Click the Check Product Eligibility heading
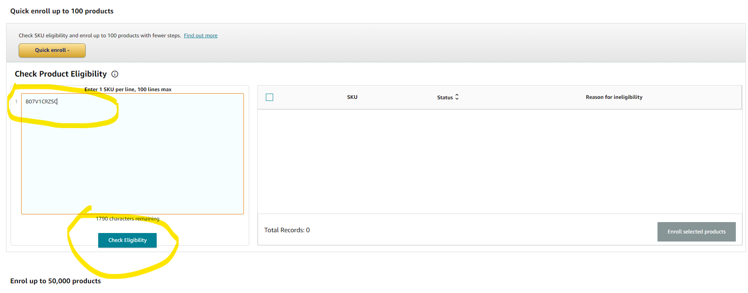 (61, 74)
